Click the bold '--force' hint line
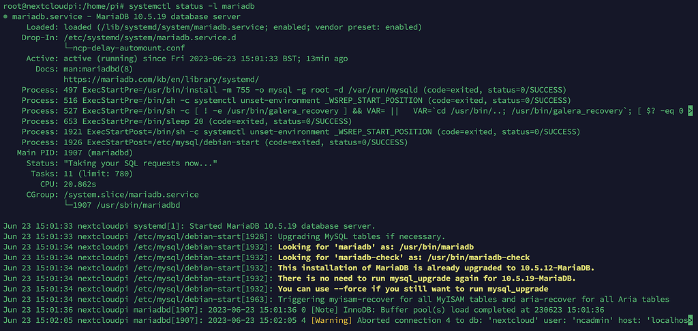The width and height of the screenshot is (698, 331). click(x=412, y=288)
